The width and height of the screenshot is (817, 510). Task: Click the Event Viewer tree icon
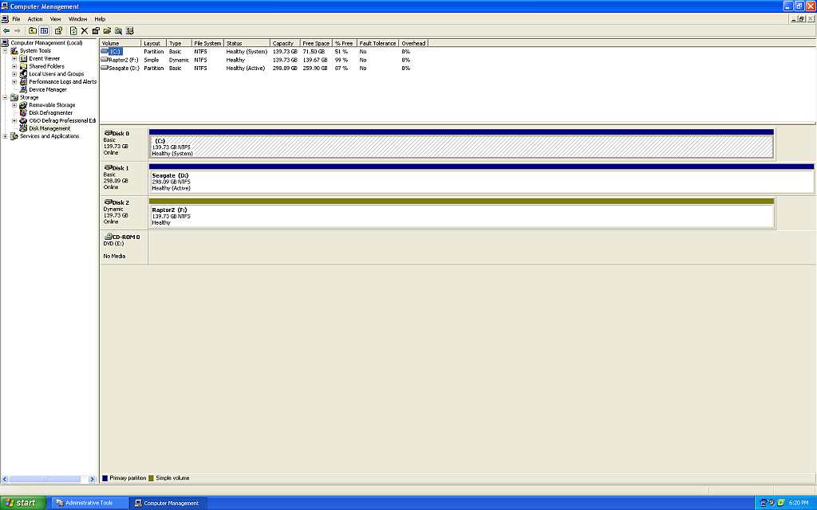(x=23, y=58)
